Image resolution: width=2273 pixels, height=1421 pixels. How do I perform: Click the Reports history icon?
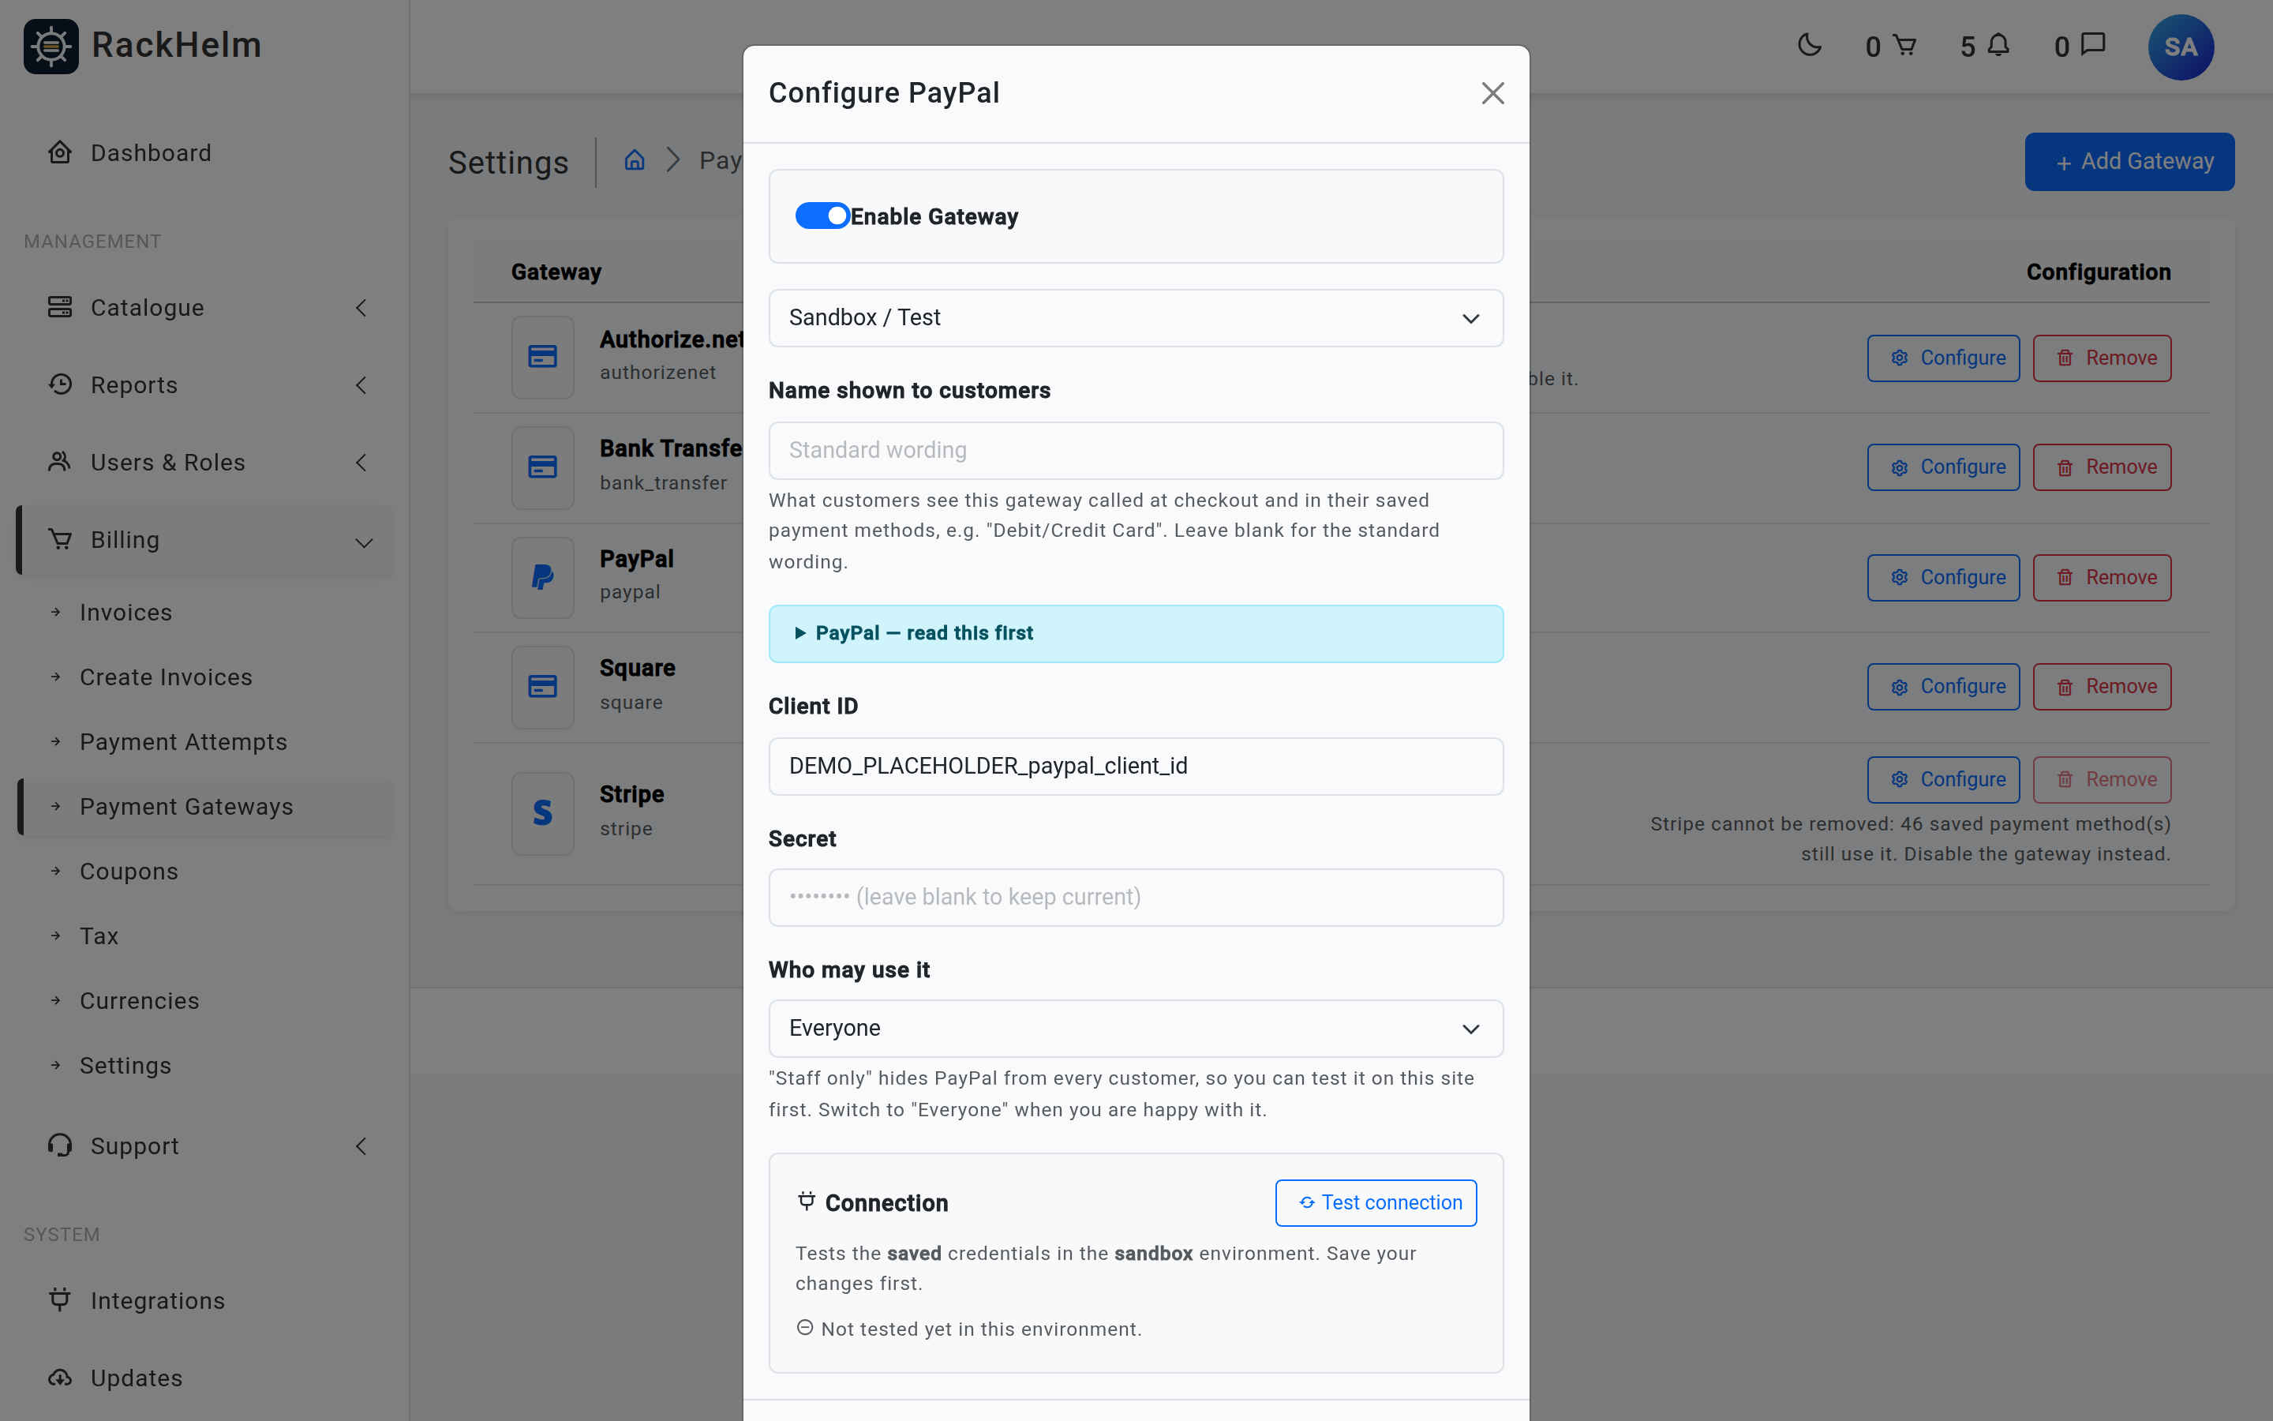[x=60, y=384]
